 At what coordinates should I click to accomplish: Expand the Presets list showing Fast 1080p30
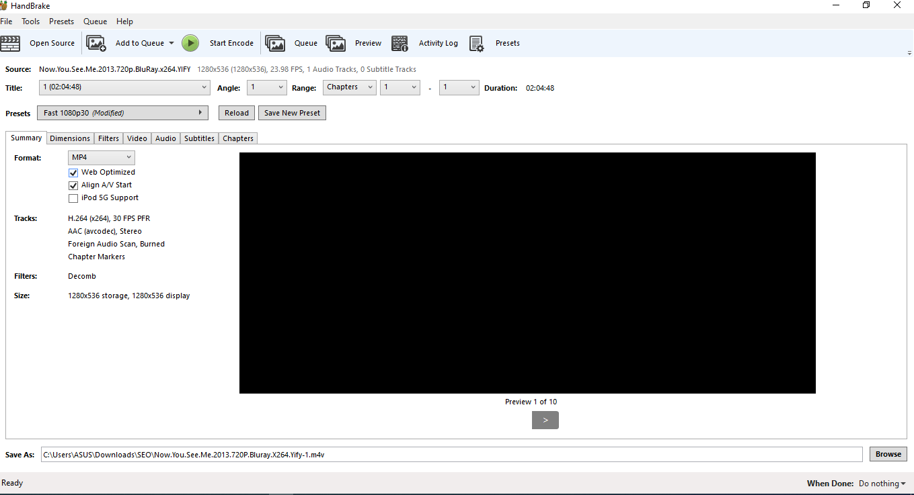click(x=123, y=112)
